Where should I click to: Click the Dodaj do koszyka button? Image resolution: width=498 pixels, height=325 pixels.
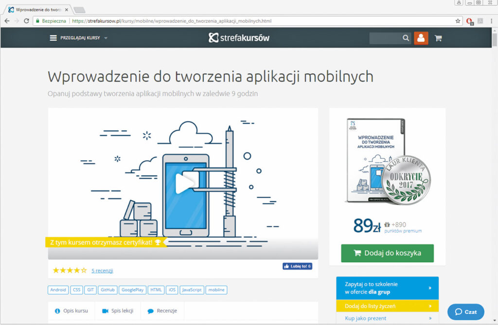point(387,253)
